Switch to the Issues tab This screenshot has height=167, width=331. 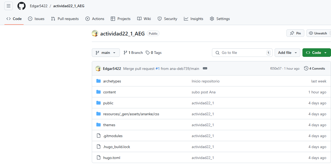(36, 19)
